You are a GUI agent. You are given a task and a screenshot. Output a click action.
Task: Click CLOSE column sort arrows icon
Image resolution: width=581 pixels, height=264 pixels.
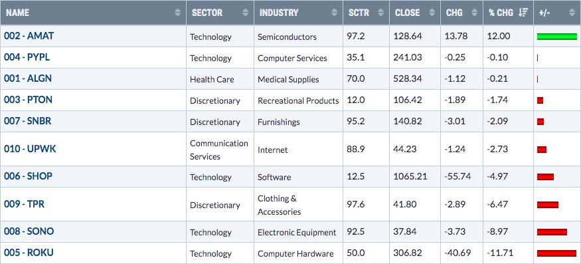[432, 13]
